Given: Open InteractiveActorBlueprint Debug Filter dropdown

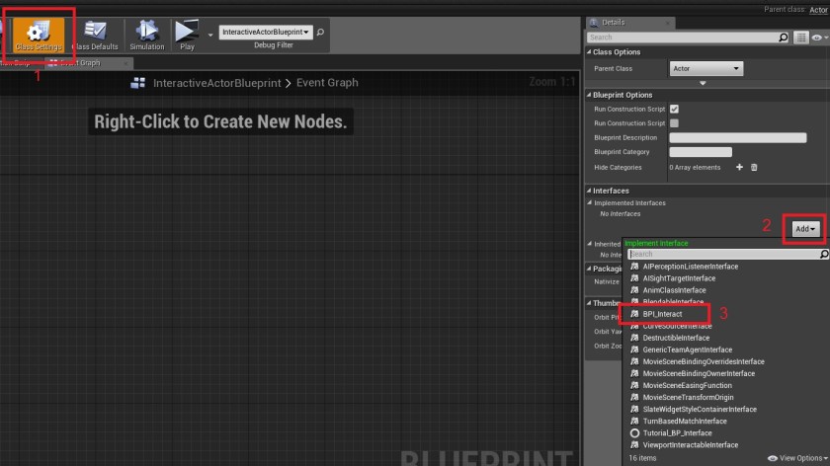Looking at the screenshot, I should (x=266, y=33).
